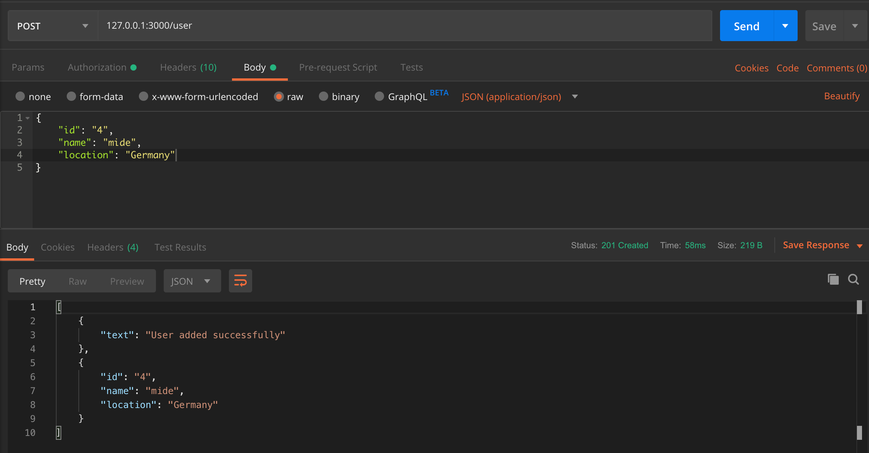
Task: Click the blue Send button
Action: click(x=746, y=26)
